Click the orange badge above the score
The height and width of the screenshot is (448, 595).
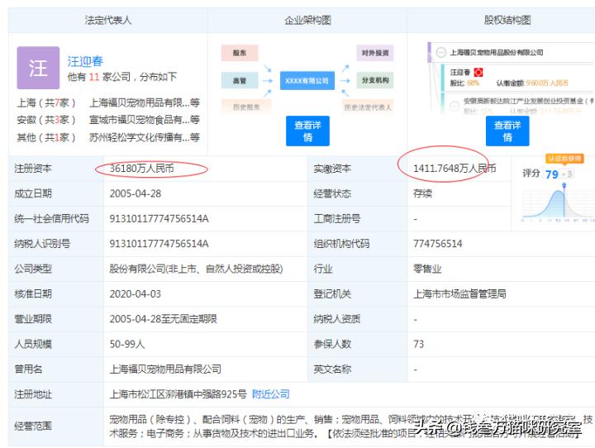tap(564, 159)
